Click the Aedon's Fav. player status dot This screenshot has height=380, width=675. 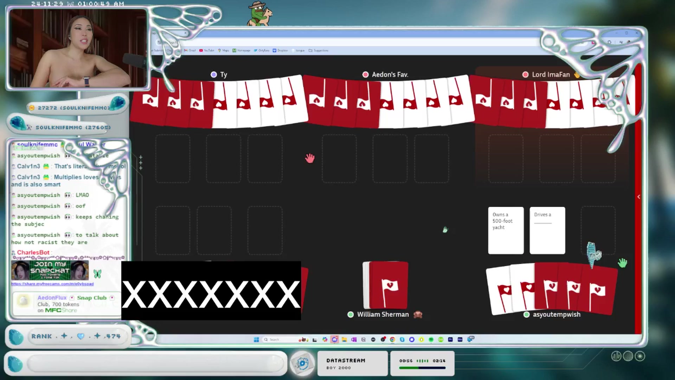tap(365, 75)
